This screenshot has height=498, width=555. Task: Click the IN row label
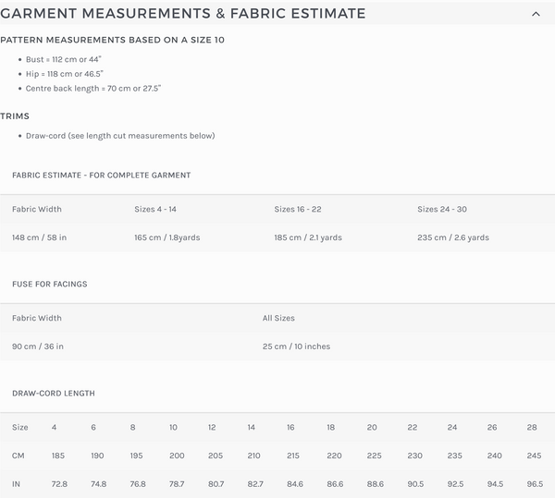tap(16, 484)
